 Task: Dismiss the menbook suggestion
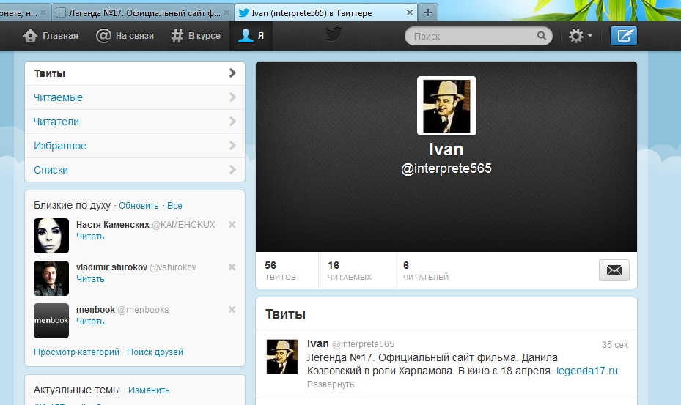coord(232,310)
